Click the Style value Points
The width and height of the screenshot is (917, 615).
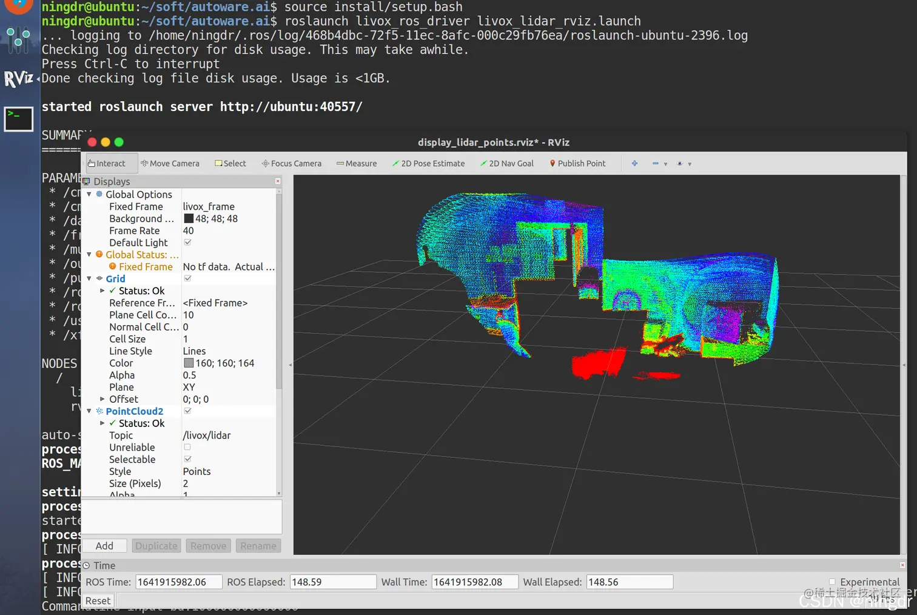pyautogui.click(x=196, y=471)
